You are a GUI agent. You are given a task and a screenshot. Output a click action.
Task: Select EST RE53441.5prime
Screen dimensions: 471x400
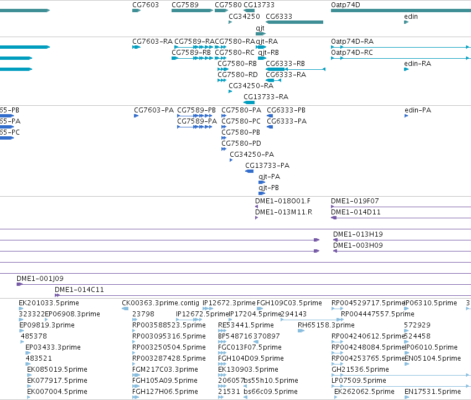point(246,325)
